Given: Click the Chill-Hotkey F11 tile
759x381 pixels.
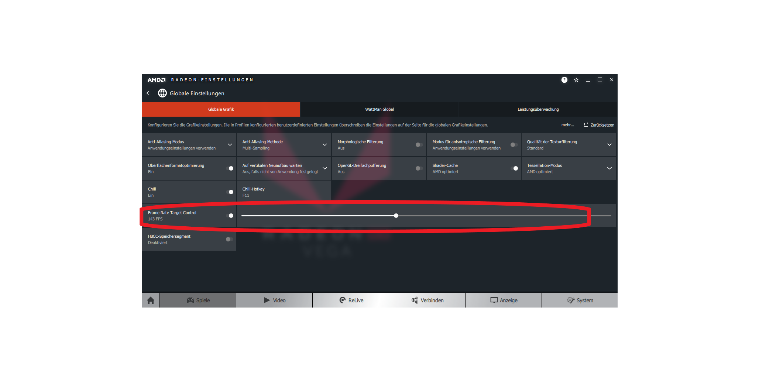Looking at the screenshot, I should pyautogui.click(x=284, y=192).
